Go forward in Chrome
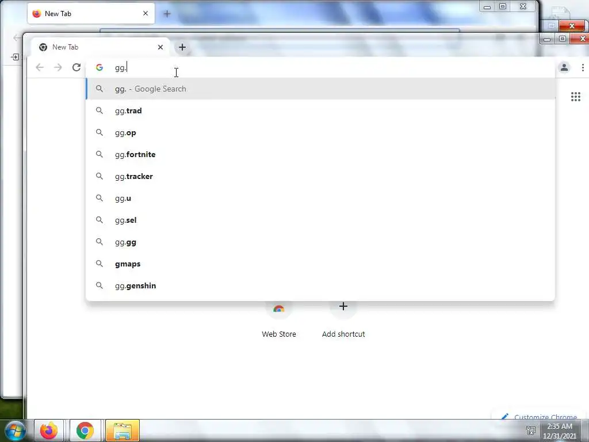The width and height of the screenshot is (589, 442). point(58,68)
